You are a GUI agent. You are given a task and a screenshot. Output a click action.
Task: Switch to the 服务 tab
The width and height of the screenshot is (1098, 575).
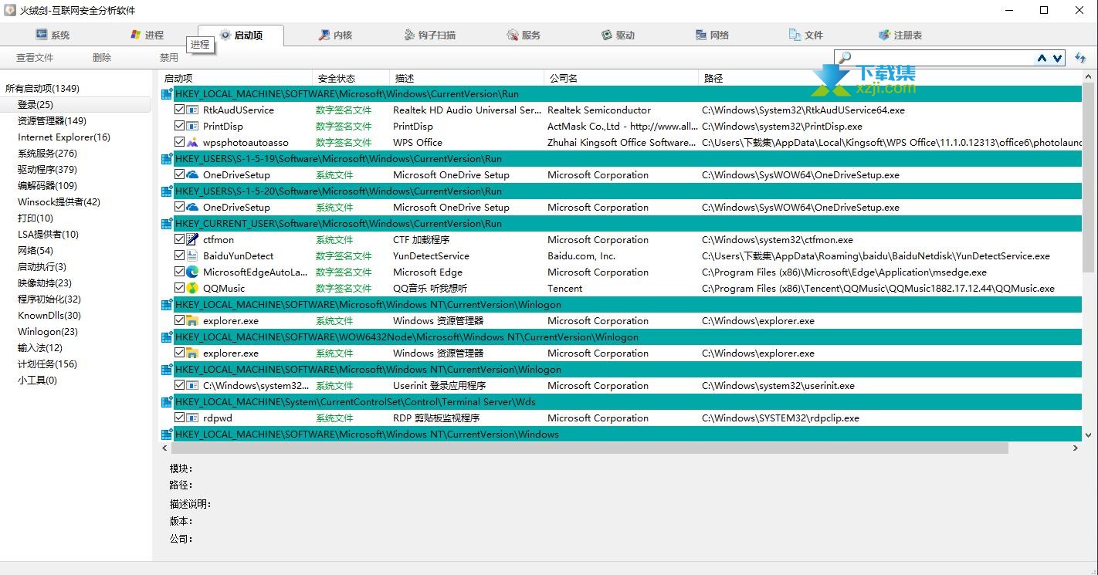pos(524,35)
